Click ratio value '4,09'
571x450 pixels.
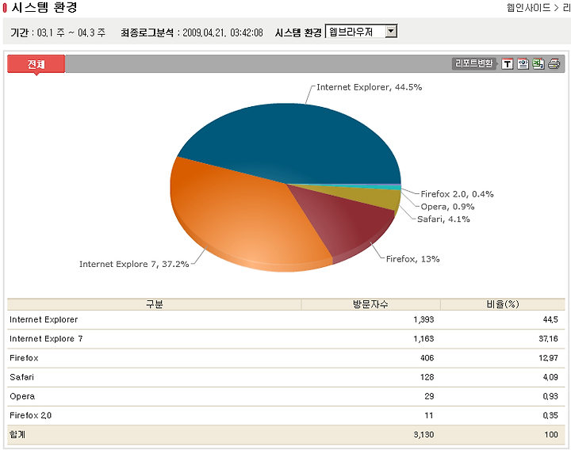click(x=550, y=377)
